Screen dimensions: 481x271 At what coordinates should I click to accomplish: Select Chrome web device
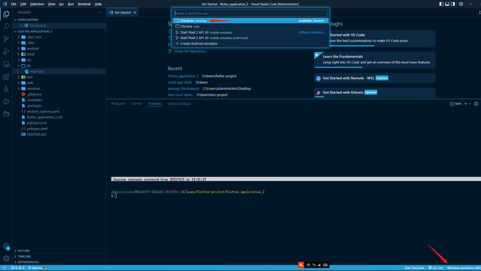pos(250,27)
